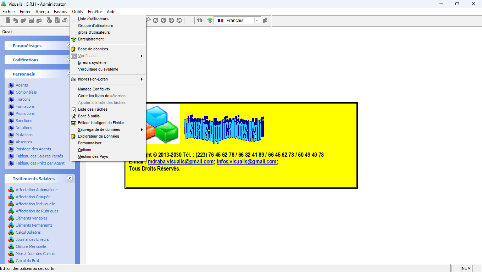Screen dimensions: 482x272
Task: Click the Print toolbar icon
Action: click(50, 20)
